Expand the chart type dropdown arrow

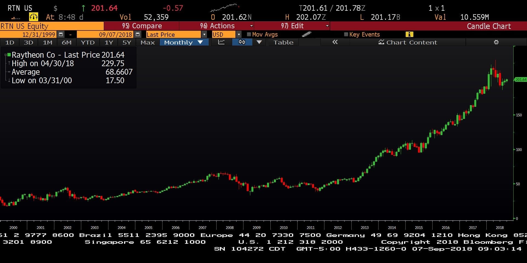click(259, 42)
